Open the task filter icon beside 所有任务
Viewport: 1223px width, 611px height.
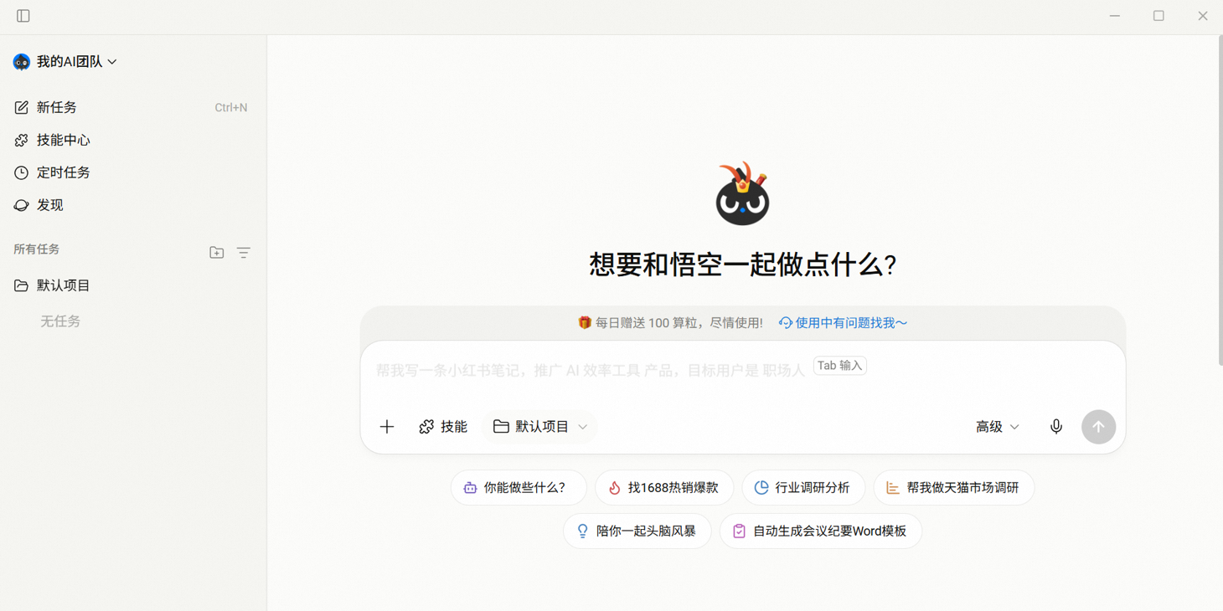243,252
